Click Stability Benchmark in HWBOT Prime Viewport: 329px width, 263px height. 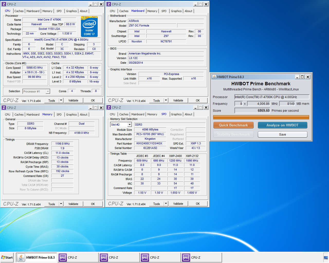pos(233,134)
